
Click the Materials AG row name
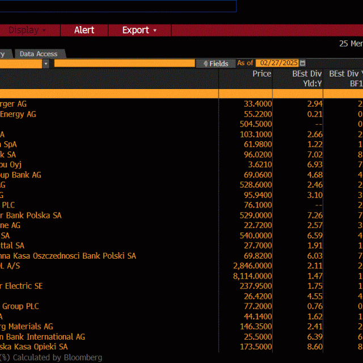pyautogui.click(x=27, y=327)
